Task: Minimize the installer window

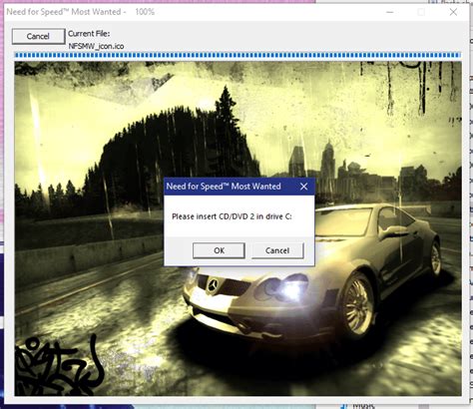Action: [x=390, y=12]
